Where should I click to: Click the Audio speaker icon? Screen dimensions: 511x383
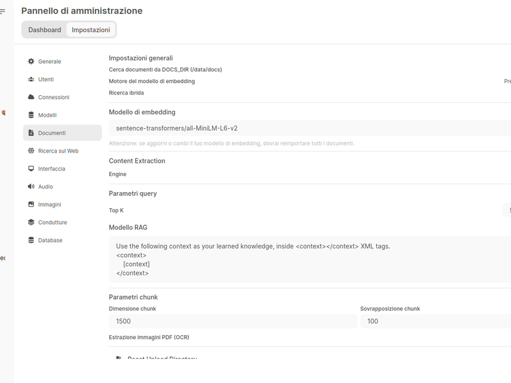(31, 186)
